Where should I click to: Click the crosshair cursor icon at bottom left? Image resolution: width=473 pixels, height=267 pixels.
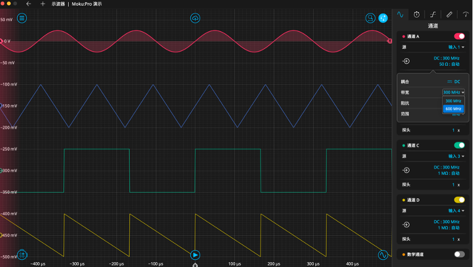click(23, 254)
